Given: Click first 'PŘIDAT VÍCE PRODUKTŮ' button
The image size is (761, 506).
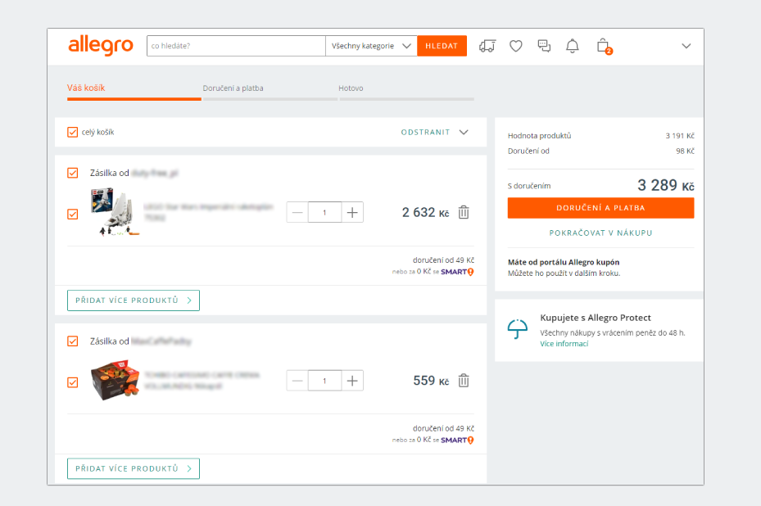Looking at the screenshot, I should [134, 300].
